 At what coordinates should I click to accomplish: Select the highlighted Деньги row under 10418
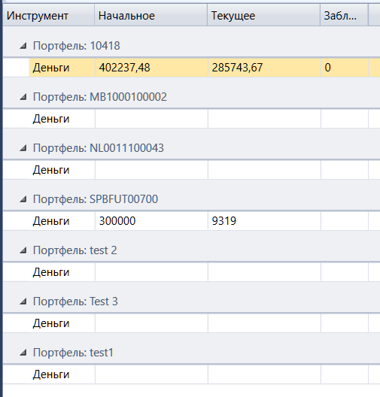(205, 68)
